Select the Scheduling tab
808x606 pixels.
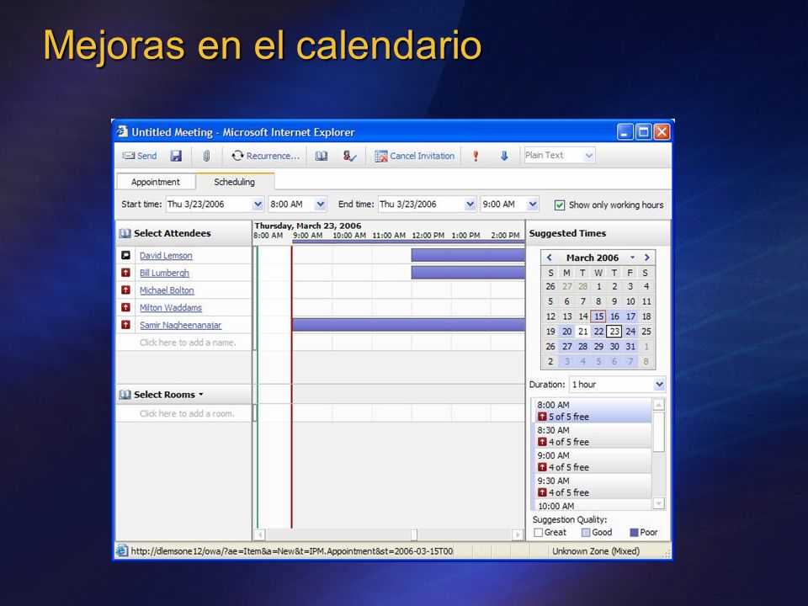point(235,182)
